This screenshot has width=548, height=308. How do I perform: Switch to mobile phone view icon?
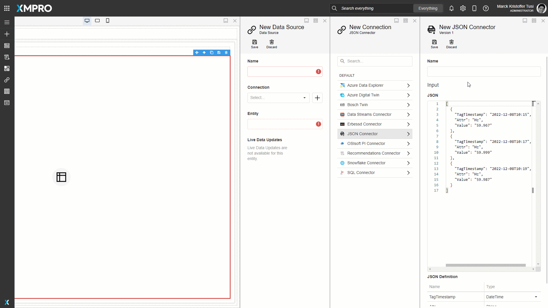(108, 21)
